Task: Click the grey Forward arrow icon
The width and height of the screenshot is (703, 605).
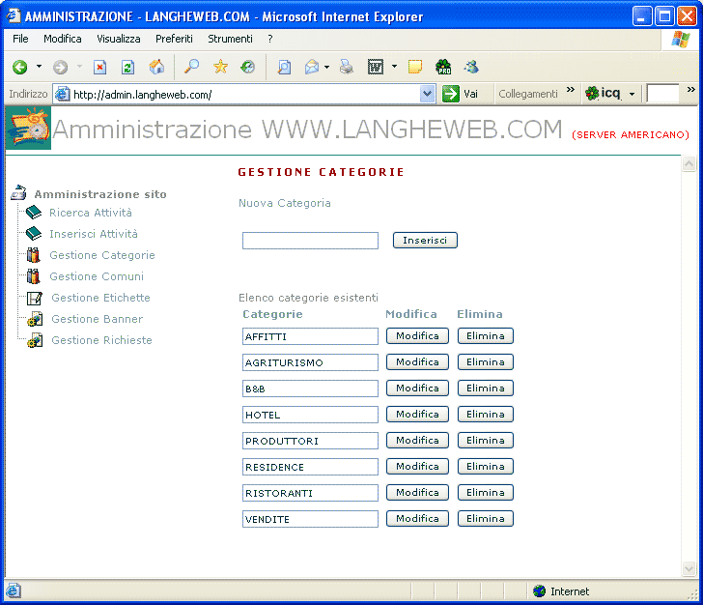Action: (x=60, y=68)
